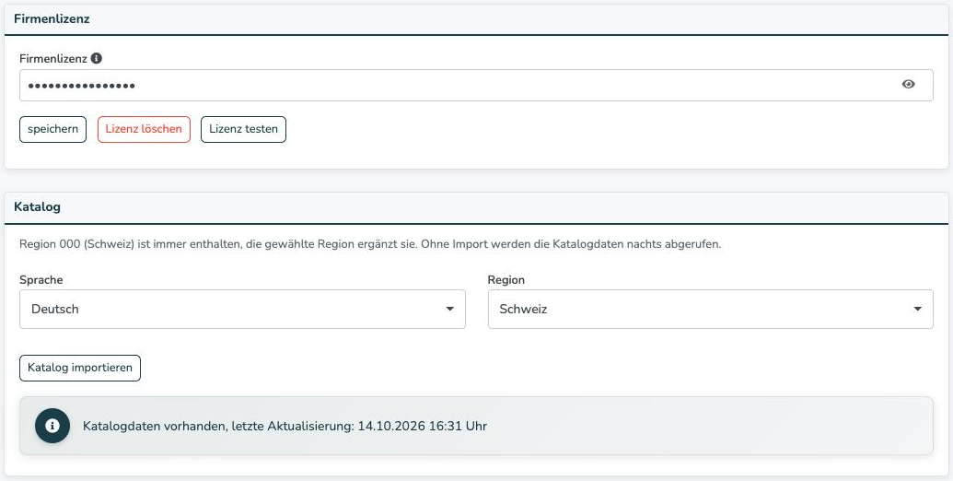This screenshot has width=953, height=481.
Task: Click the Region 000 (Schweiz) description text
Action: pyautogui.click(x=370, y=244)
